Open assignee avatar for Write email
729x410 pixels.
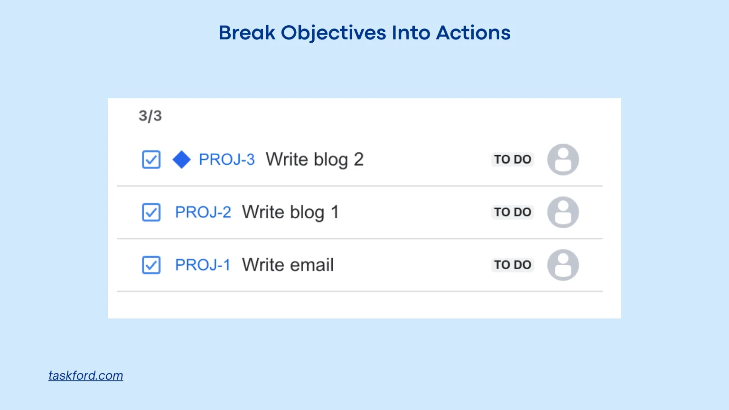pos(563,265)
